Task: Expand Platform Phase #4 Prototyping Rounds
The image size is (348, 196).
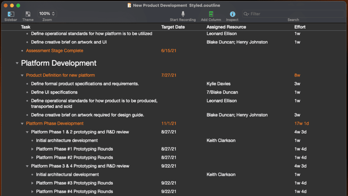Action: coord(32,191)
